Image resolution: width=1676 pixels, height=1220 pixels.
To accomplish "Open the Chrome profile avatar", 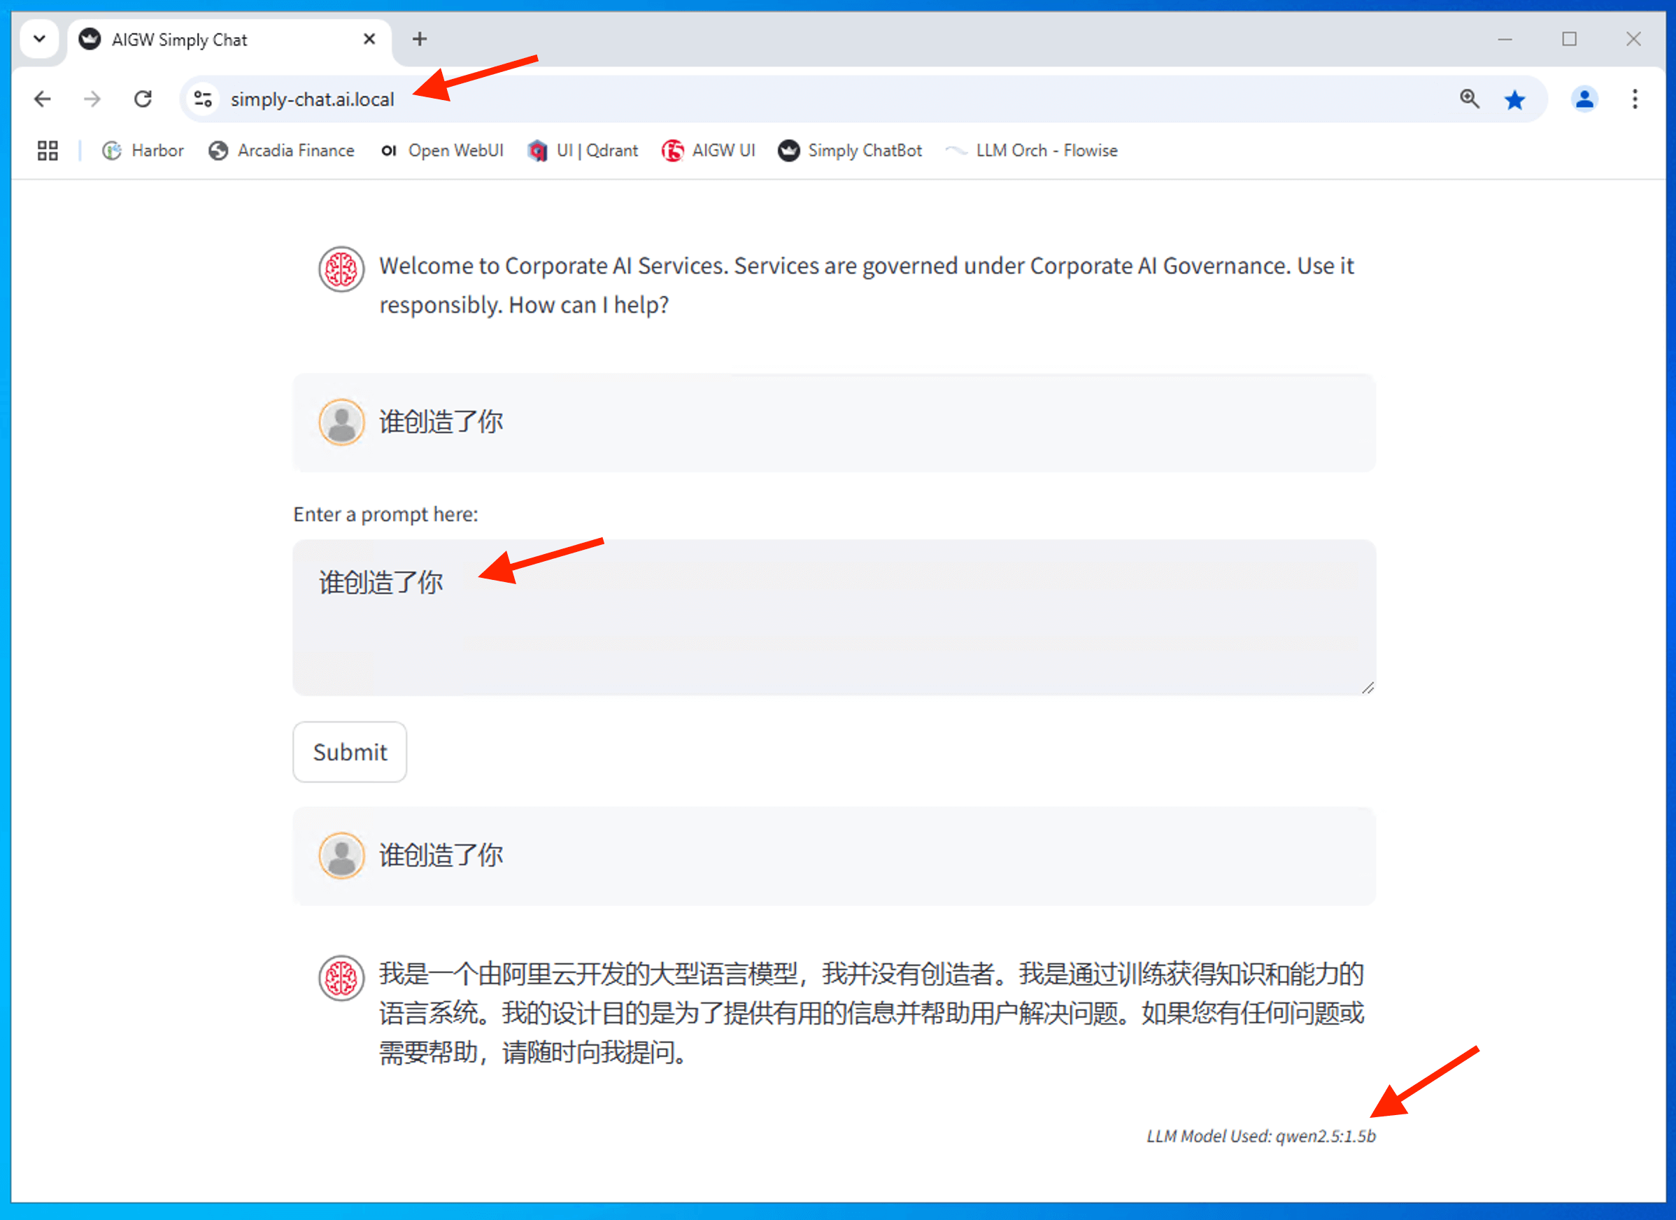I will coord(1584,99).
